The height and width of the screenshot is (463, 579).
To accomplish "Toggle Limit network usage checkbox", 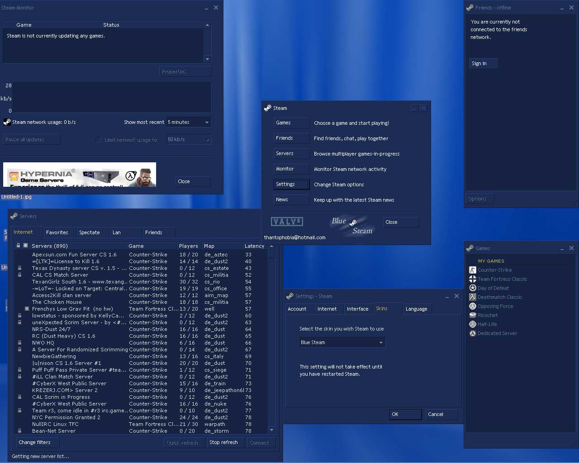I will click(98, 140).
